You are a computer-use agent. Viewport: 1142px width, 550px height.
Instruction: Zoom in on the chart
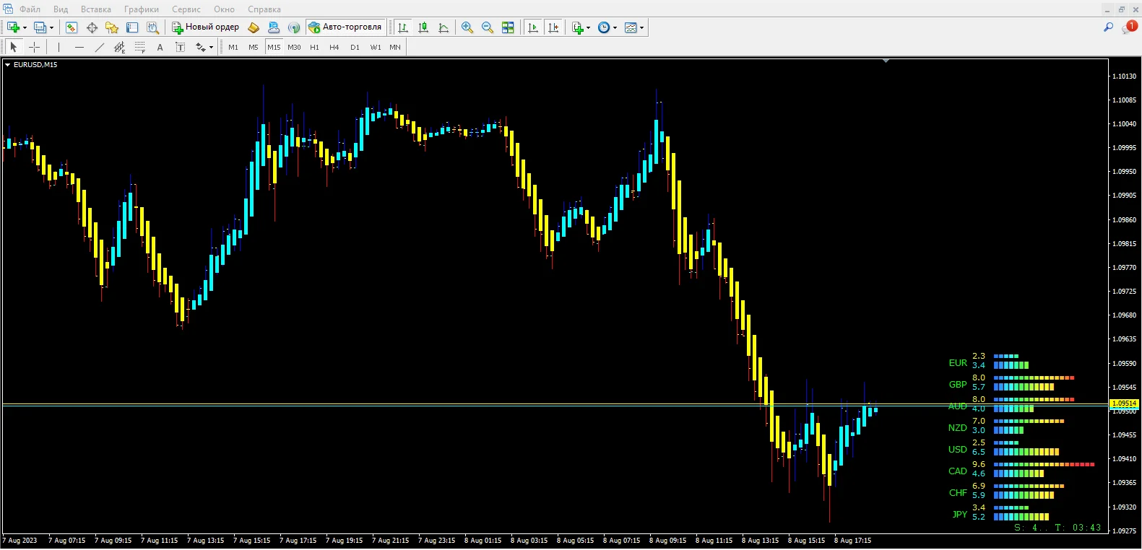click(467, 27)
